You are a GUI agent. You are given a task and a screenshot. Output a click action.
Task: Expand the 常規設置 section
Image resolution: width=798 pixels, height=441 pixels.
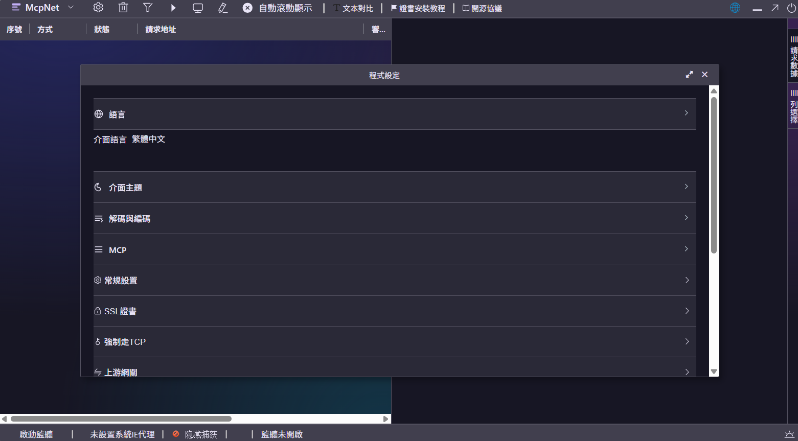tap(395, 280)
